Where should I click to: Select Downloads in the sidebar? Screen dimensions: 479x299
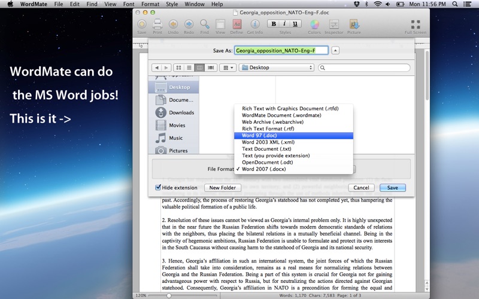pos(174,112)
